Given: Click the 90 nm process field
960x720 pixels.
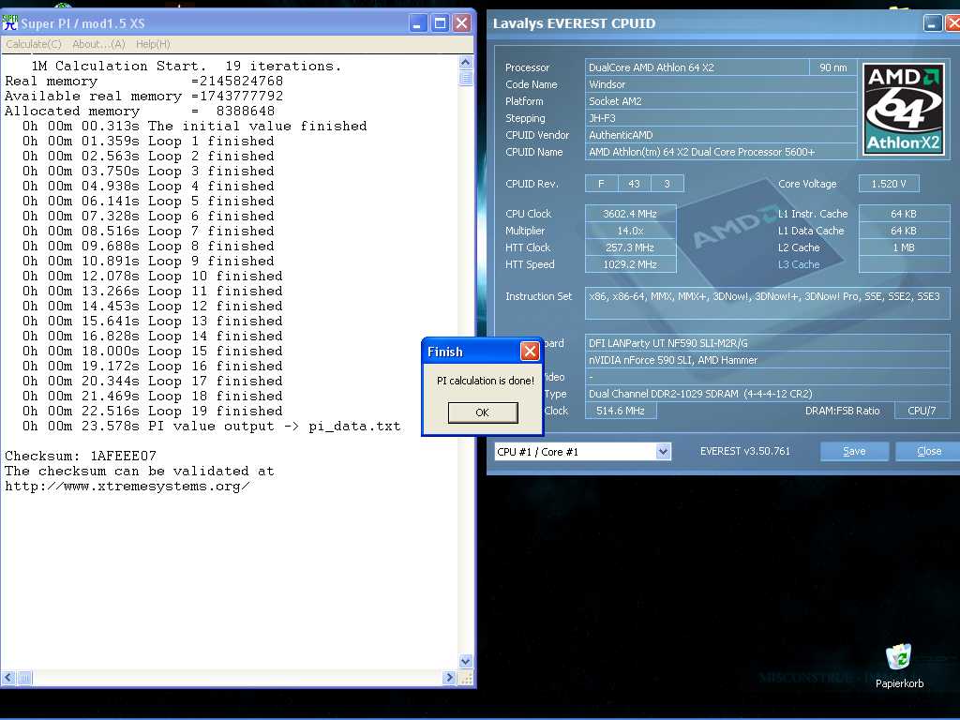Looking at the screenshot, I should 833,67.
